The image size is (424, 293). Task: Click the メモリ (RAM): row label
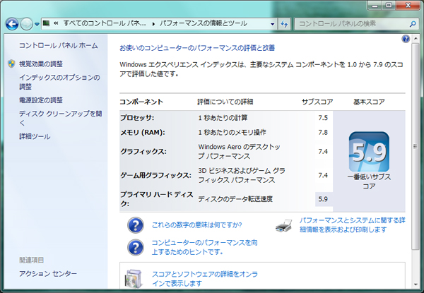pos(143,132)
